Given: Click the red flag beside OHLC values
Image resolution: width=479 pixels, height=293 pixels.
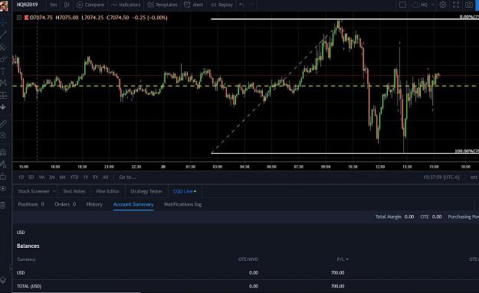Looking at the screenshot, I should pyautogui.click(x=27, y=18).
